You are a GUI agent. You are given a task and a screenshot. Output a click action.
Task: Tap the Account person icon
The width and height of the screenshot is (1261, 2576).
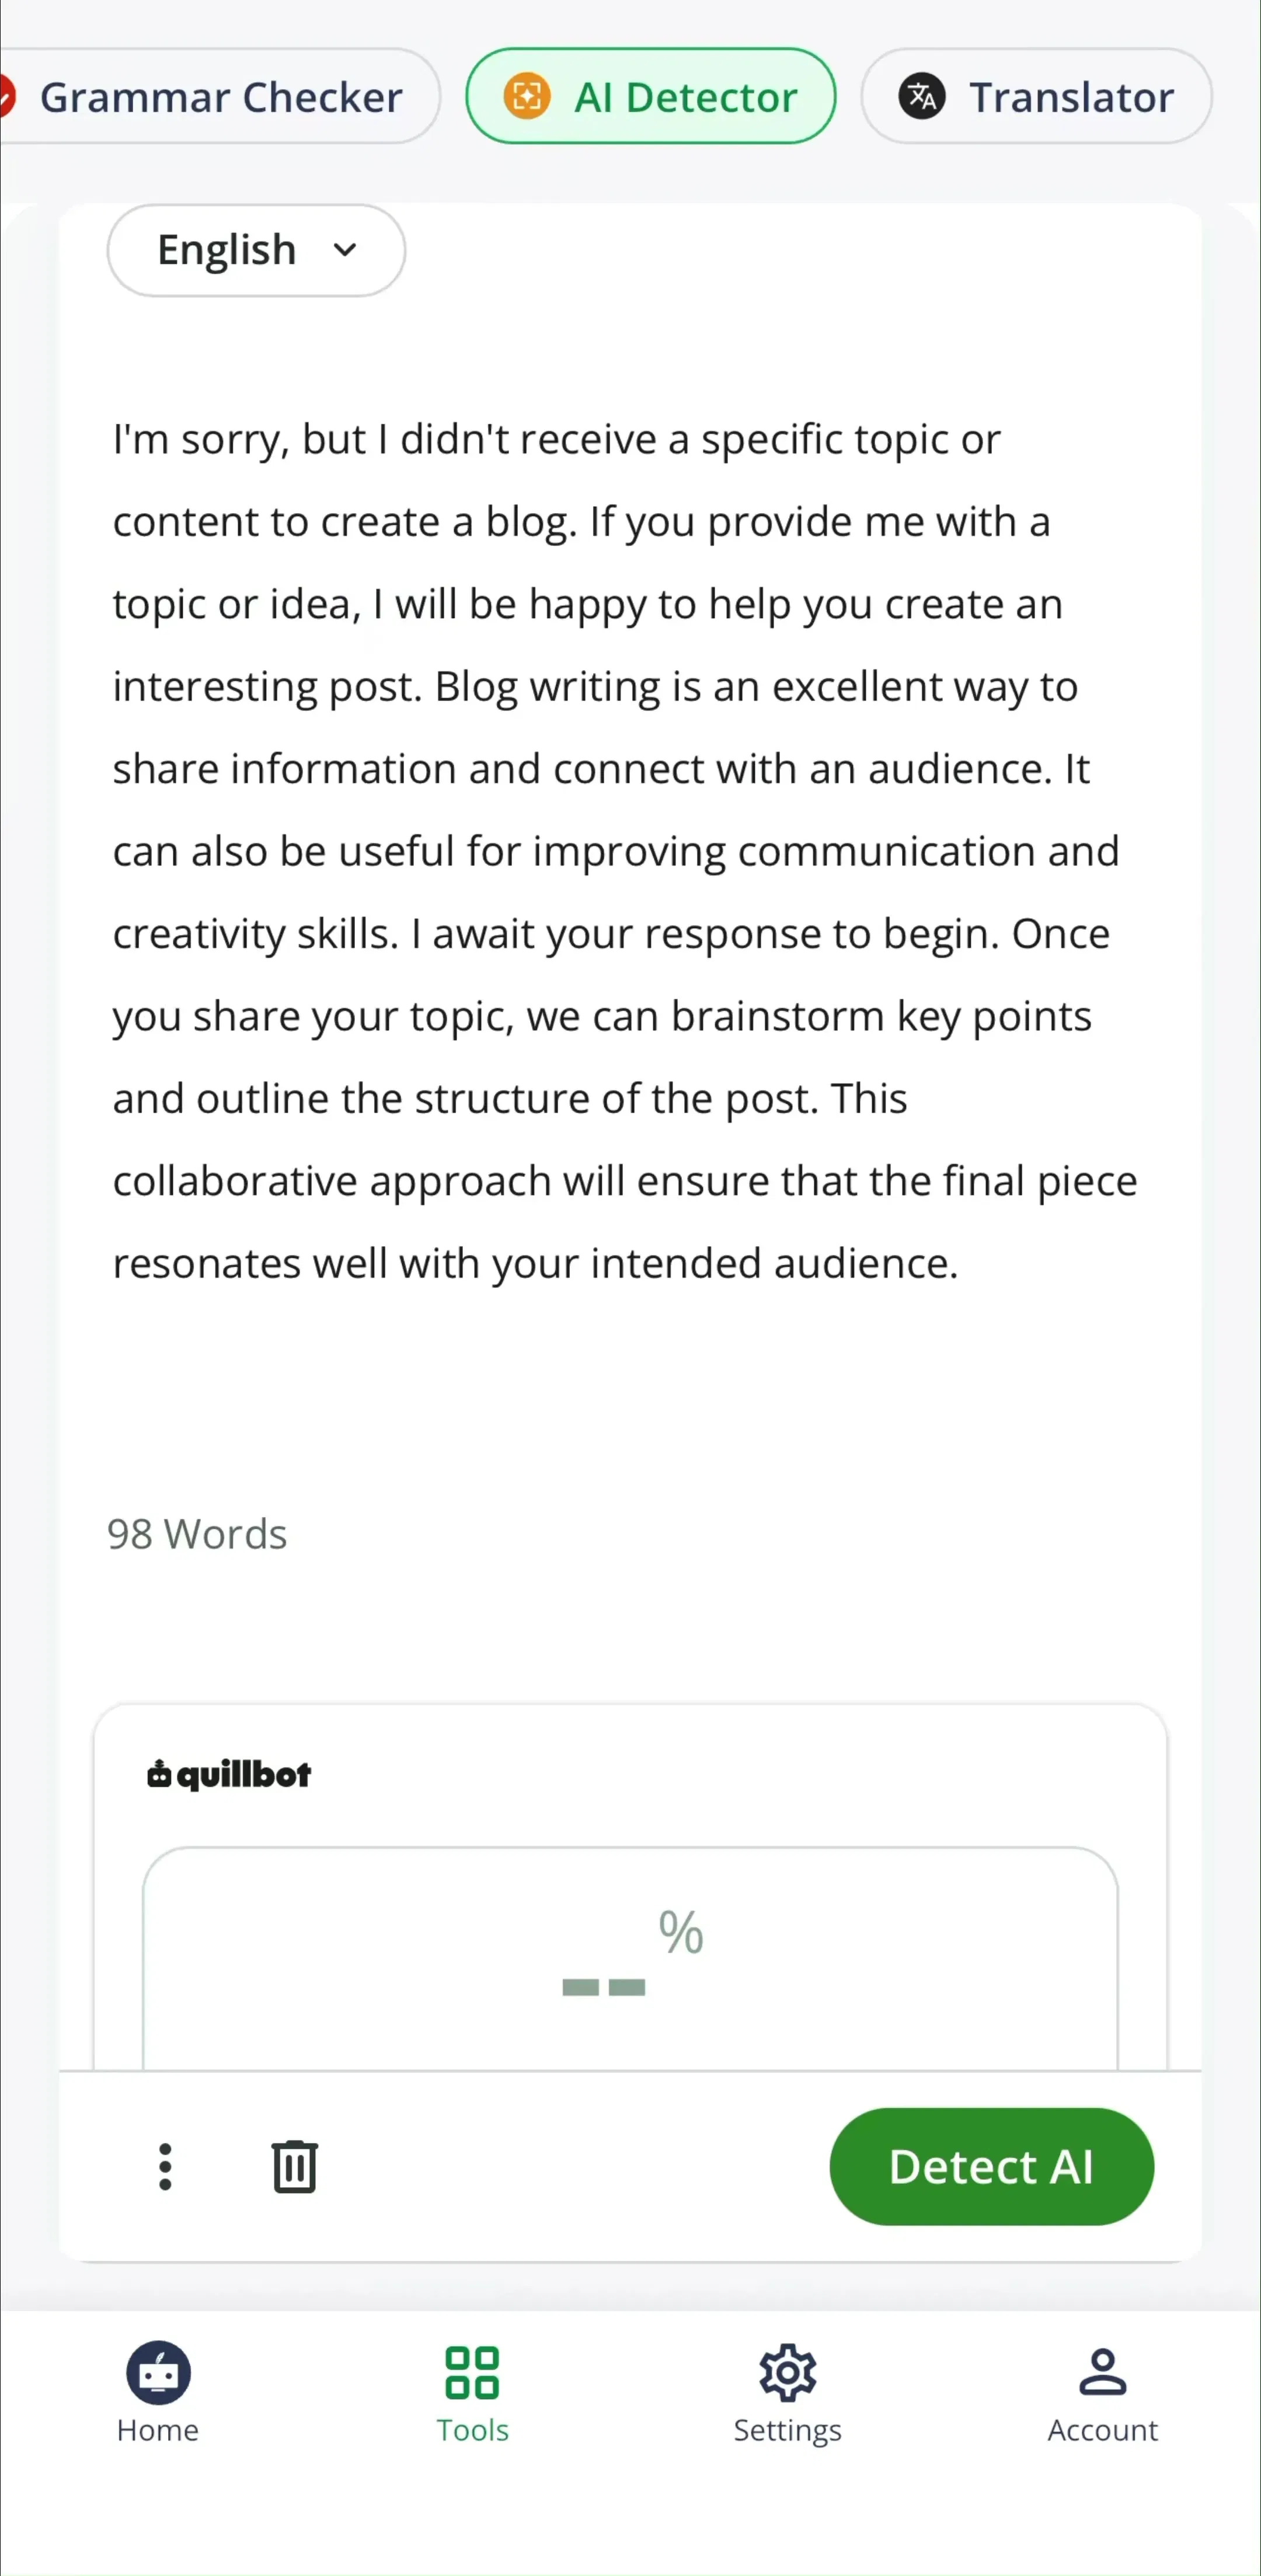coord(1102,2372)
